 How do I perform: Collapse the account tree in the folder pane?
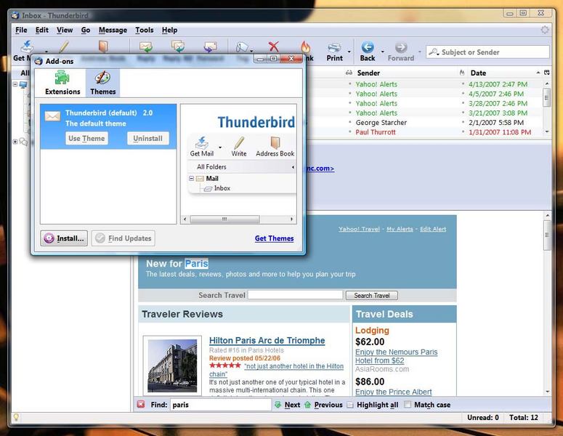click(x=15, y=84)
